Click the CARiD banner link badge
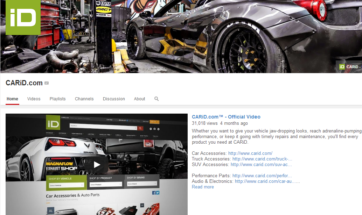 click(x=349, y=67)
